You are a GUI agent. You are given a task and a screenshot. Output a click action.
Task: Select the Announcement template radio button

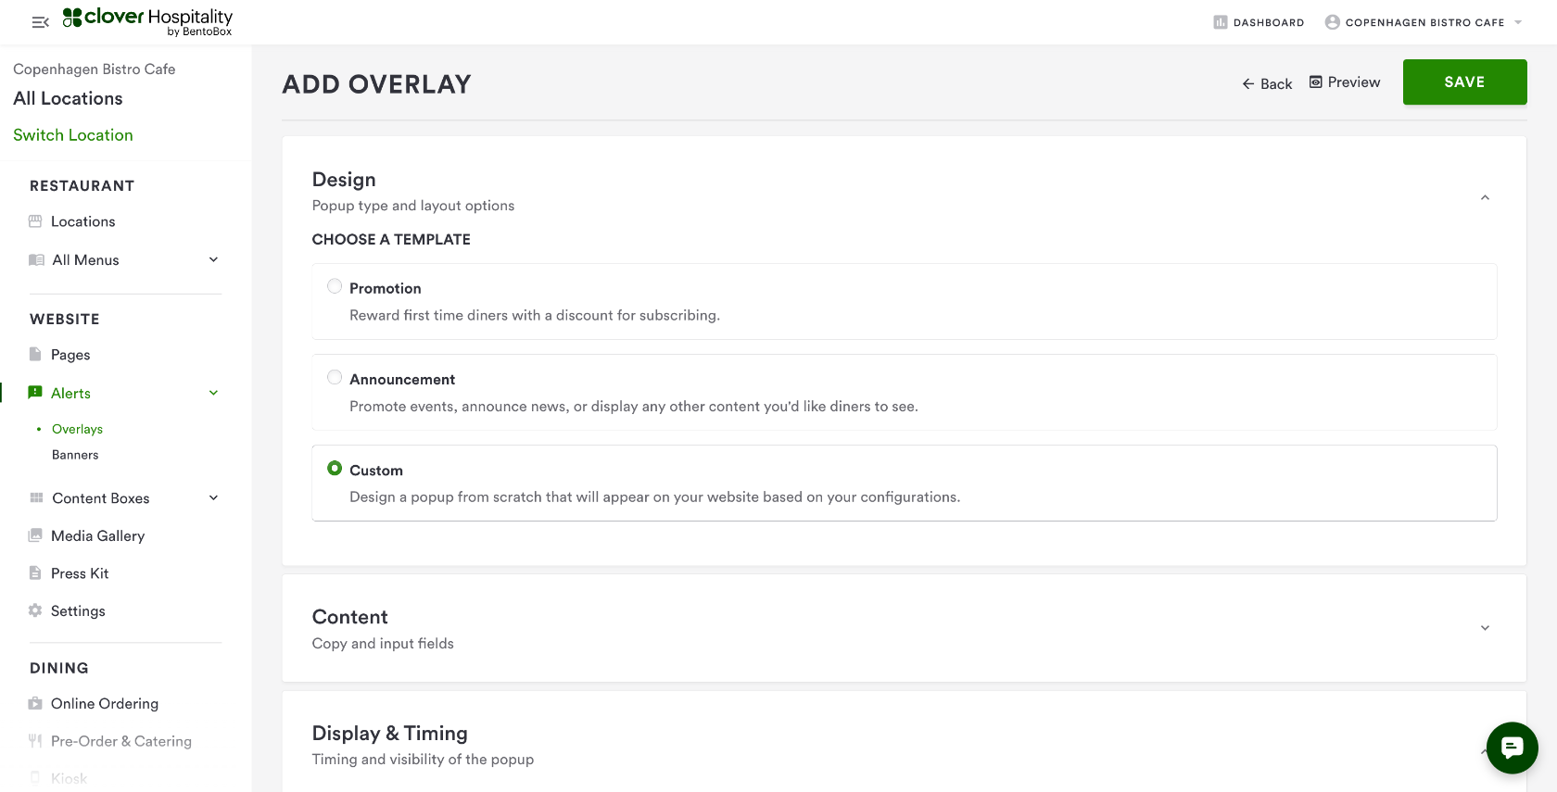tap(335, 377)
